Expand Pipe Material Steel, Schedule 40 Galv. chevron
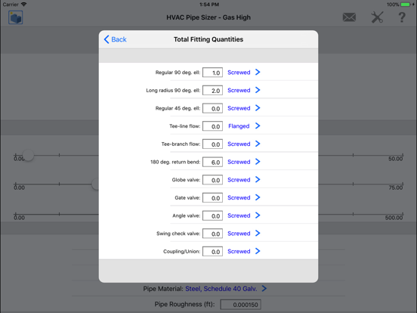The image size is (417, 313). pos(264,289)
